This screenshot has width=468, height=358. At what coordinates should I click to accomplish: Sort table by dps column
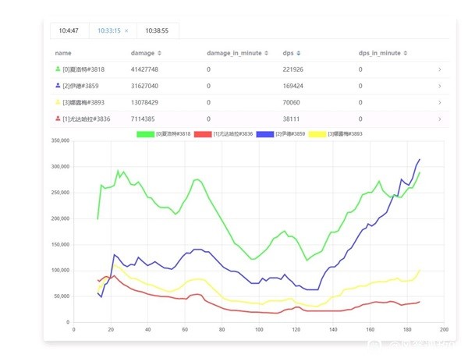coord(298,53)
